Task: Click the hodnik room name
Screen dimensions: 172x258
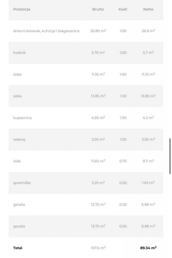Action: 19,53
